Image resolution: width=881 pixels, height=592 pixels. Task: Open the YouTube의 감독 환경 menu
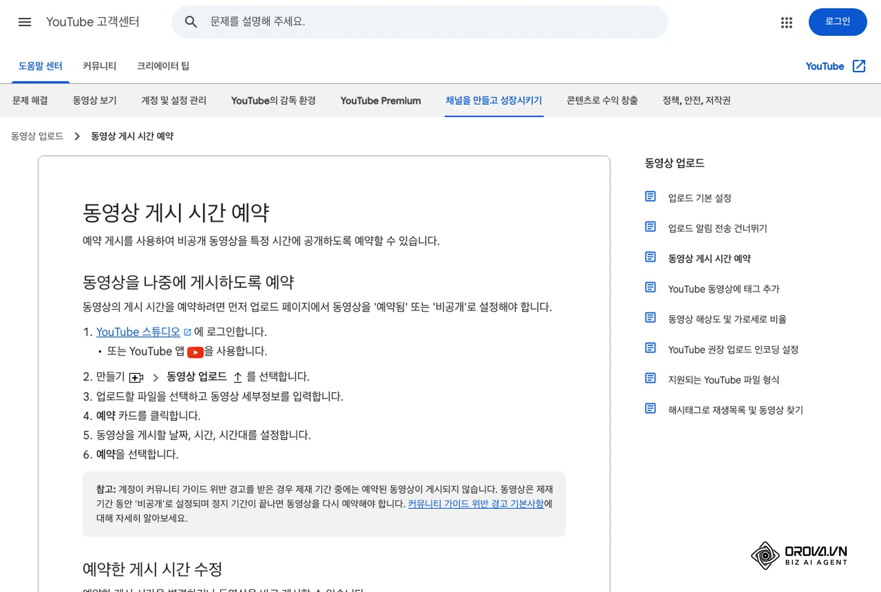274,100
